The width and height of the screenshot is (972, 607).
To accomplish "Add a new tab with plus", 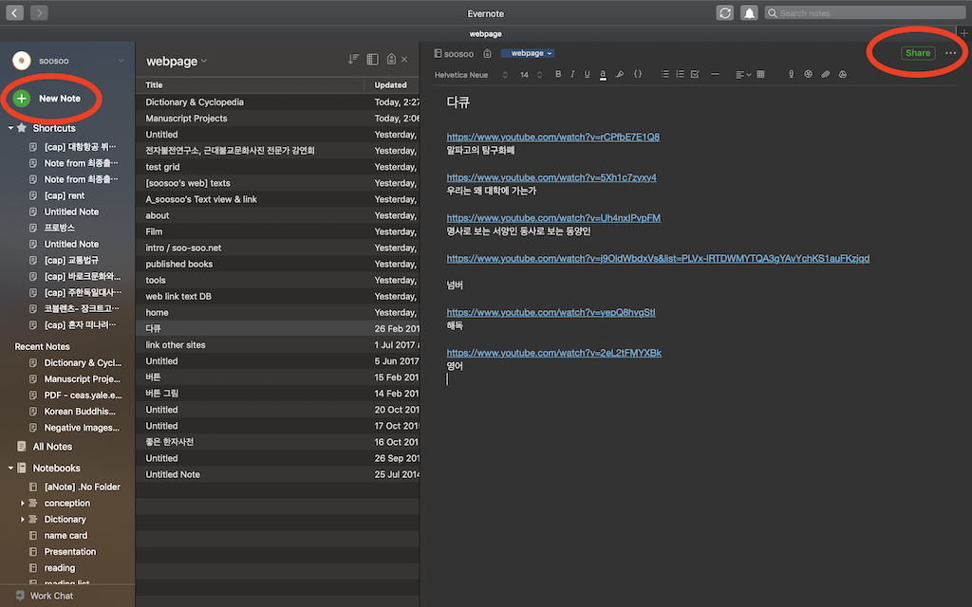I will (964, 34).
